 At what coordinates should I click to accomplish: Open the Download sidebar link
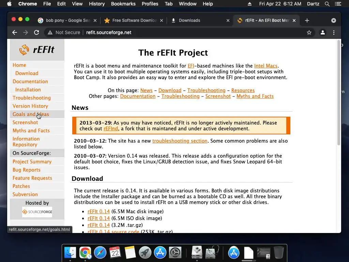(27, 73)
